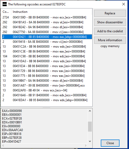This screenshot has width=129, height=149.
Task: Open More information
Action: point(110,40)
